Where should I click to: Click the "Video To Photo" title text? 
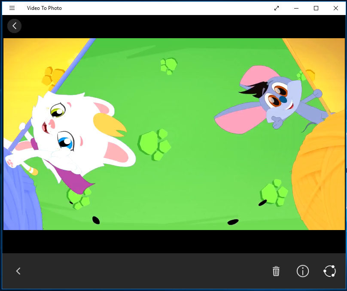44,8
